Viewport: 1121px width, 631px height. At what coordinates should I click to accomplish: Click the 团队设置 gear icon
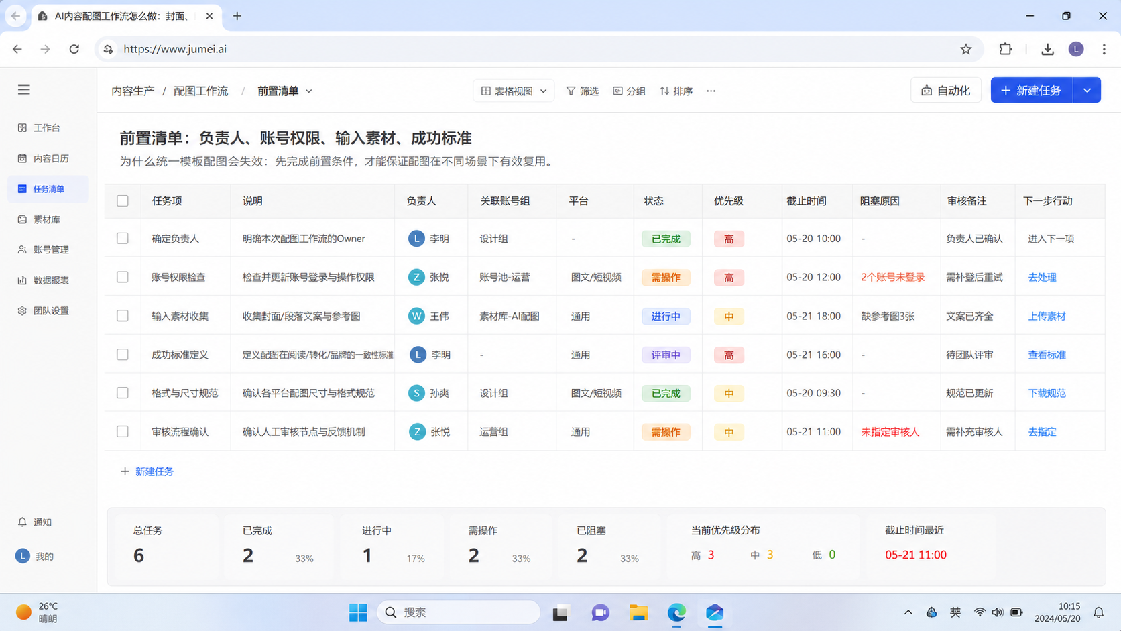pyautogui.click(x=22, y=311)
